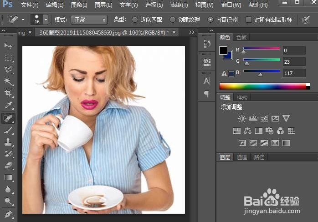Select the Polygonal Lasso tool
The image size is (318, 222).
[x=8, y=70]
